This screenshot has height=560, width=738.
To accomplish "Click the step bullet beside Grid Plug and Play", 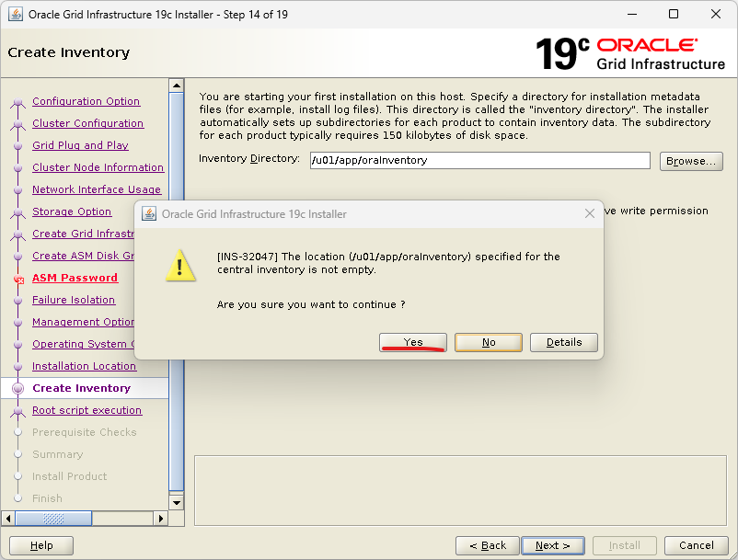I will tap(17, 146).
